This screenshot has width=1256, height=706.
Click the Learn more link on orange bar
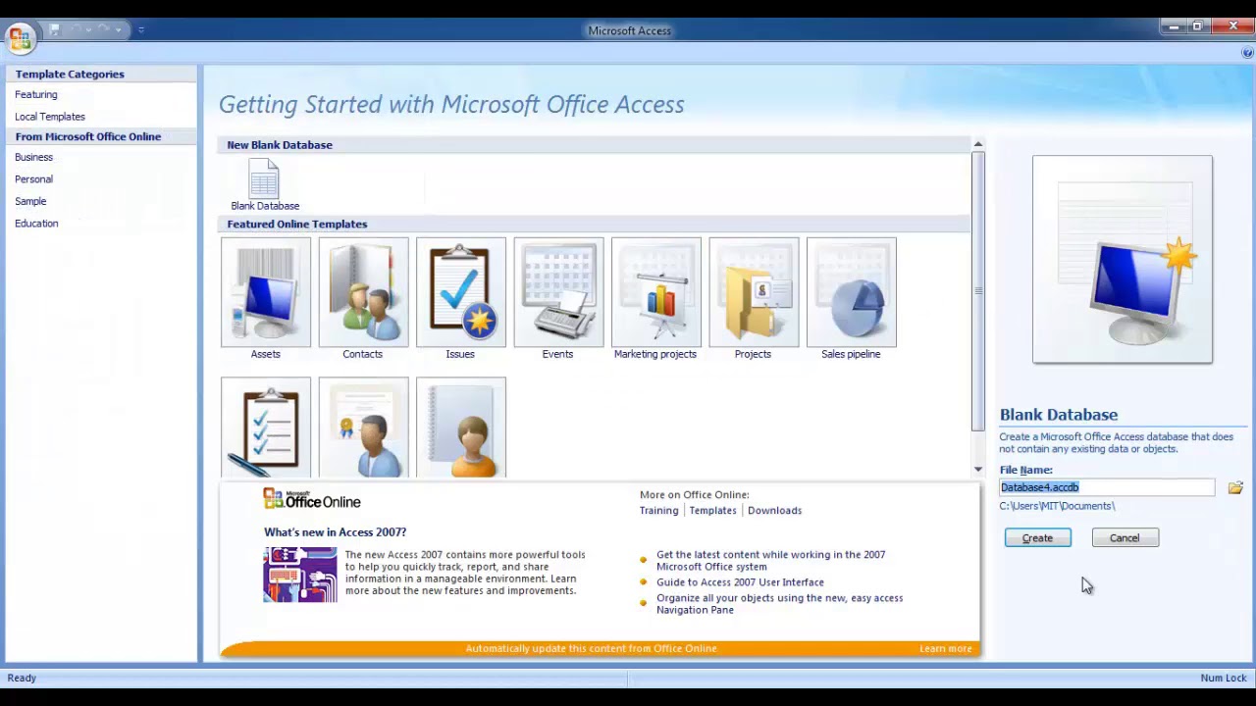point(945,649)
